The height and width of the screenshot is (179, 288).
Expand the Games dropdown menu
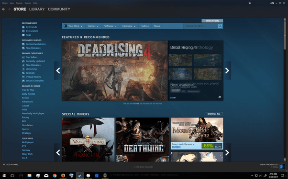(93, 26)
